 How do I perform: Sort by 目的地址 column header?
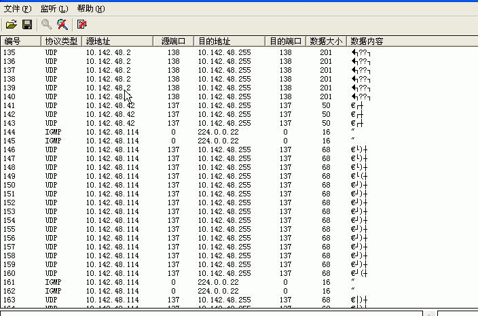[229, 41]
